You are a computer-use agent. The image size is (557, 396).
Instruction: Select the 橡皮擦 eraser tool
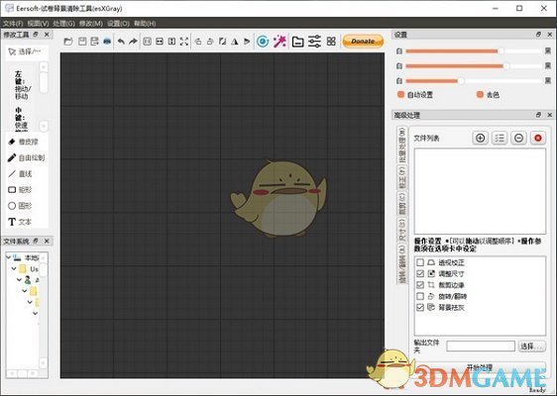(24, 142)
